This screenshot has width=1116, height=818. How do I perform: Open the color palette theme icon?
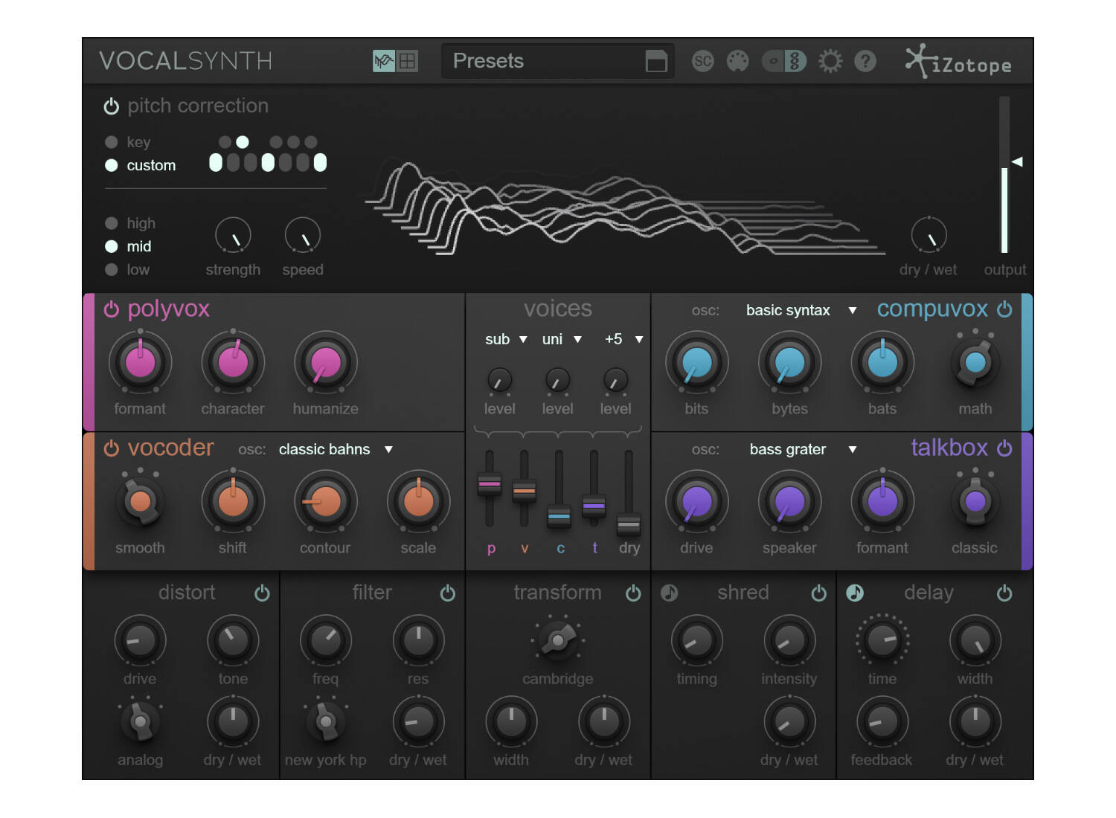pos(737,61)
